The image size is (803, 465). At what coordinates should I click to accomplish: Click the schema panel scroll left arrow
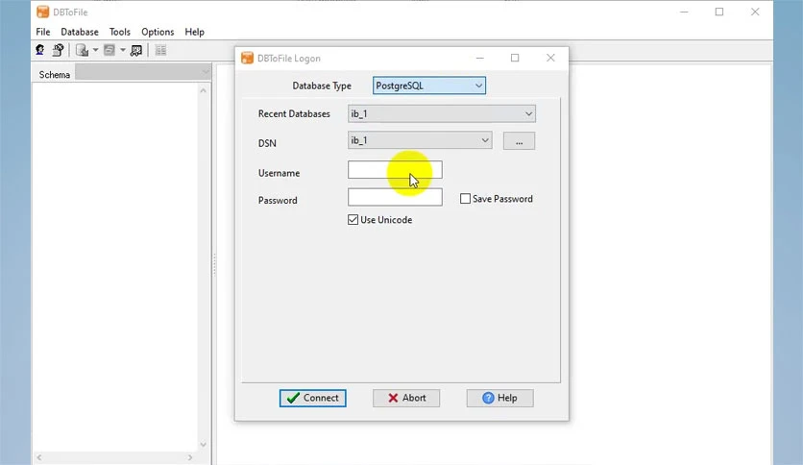[x=39, y=457]
